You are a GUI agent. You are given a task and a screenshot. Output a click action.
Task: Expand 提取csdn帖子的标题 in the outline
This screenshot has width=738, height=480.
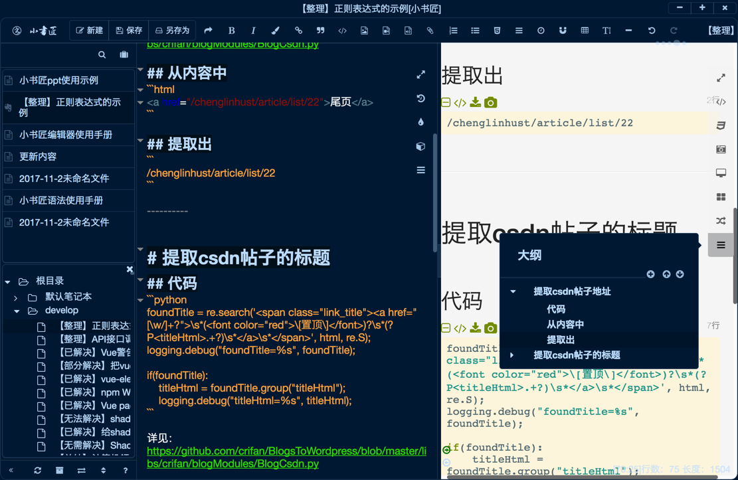click(x=512, y=355)
